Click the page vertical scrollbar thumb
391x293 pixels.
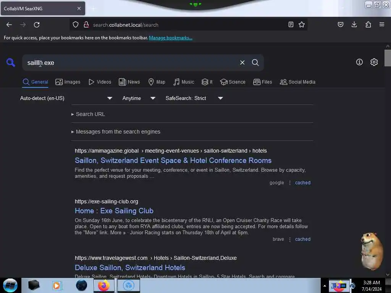[x=388, y=58]
